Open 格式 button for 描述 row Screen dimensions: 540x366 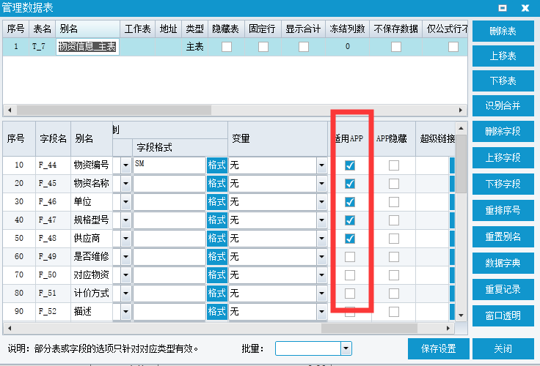tap(216, 312)
